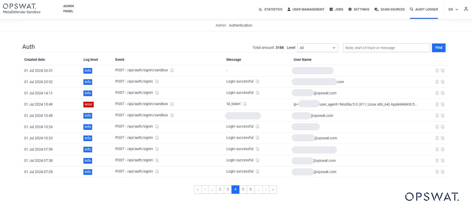
Task: Click the 'Log level' column header
Action: pyautogui.click(x=91, y=60)
